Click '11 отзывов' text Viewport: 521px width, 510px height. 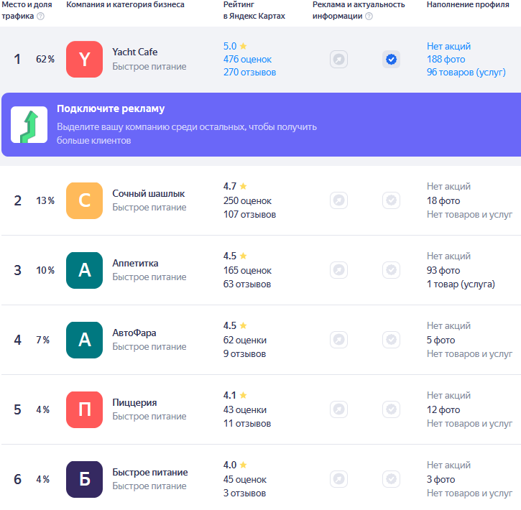tap(247, 424)
